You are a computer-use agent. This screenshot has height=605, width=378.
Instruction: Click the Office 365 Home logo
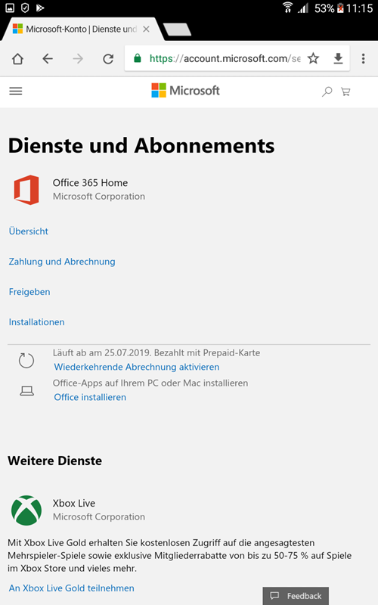(26, 190)
